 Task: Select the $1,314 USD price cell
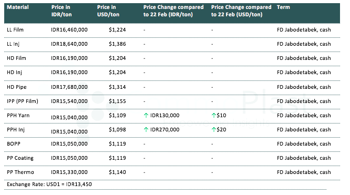pyautogui.click(x=117, y=87)
